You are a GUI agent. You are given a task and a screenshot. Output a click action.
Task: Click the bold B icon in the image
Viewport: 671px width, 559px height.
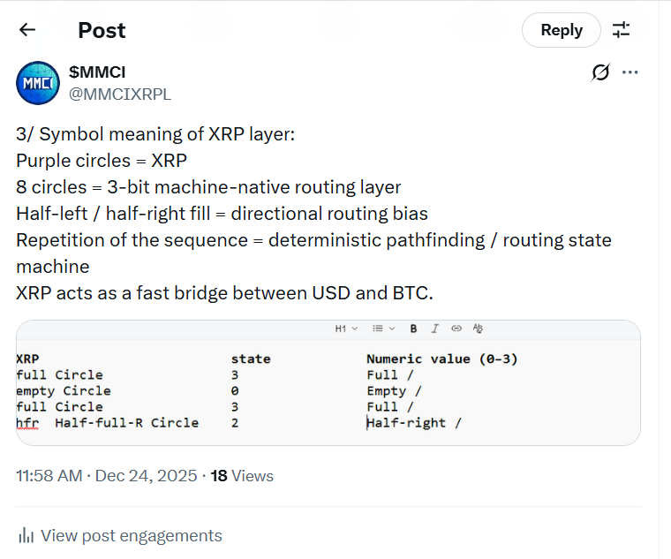pos(413,329)
